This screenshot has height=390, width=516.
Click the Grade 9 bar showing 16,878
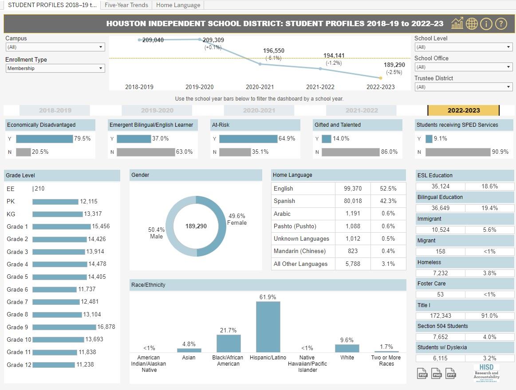point(64,327)
